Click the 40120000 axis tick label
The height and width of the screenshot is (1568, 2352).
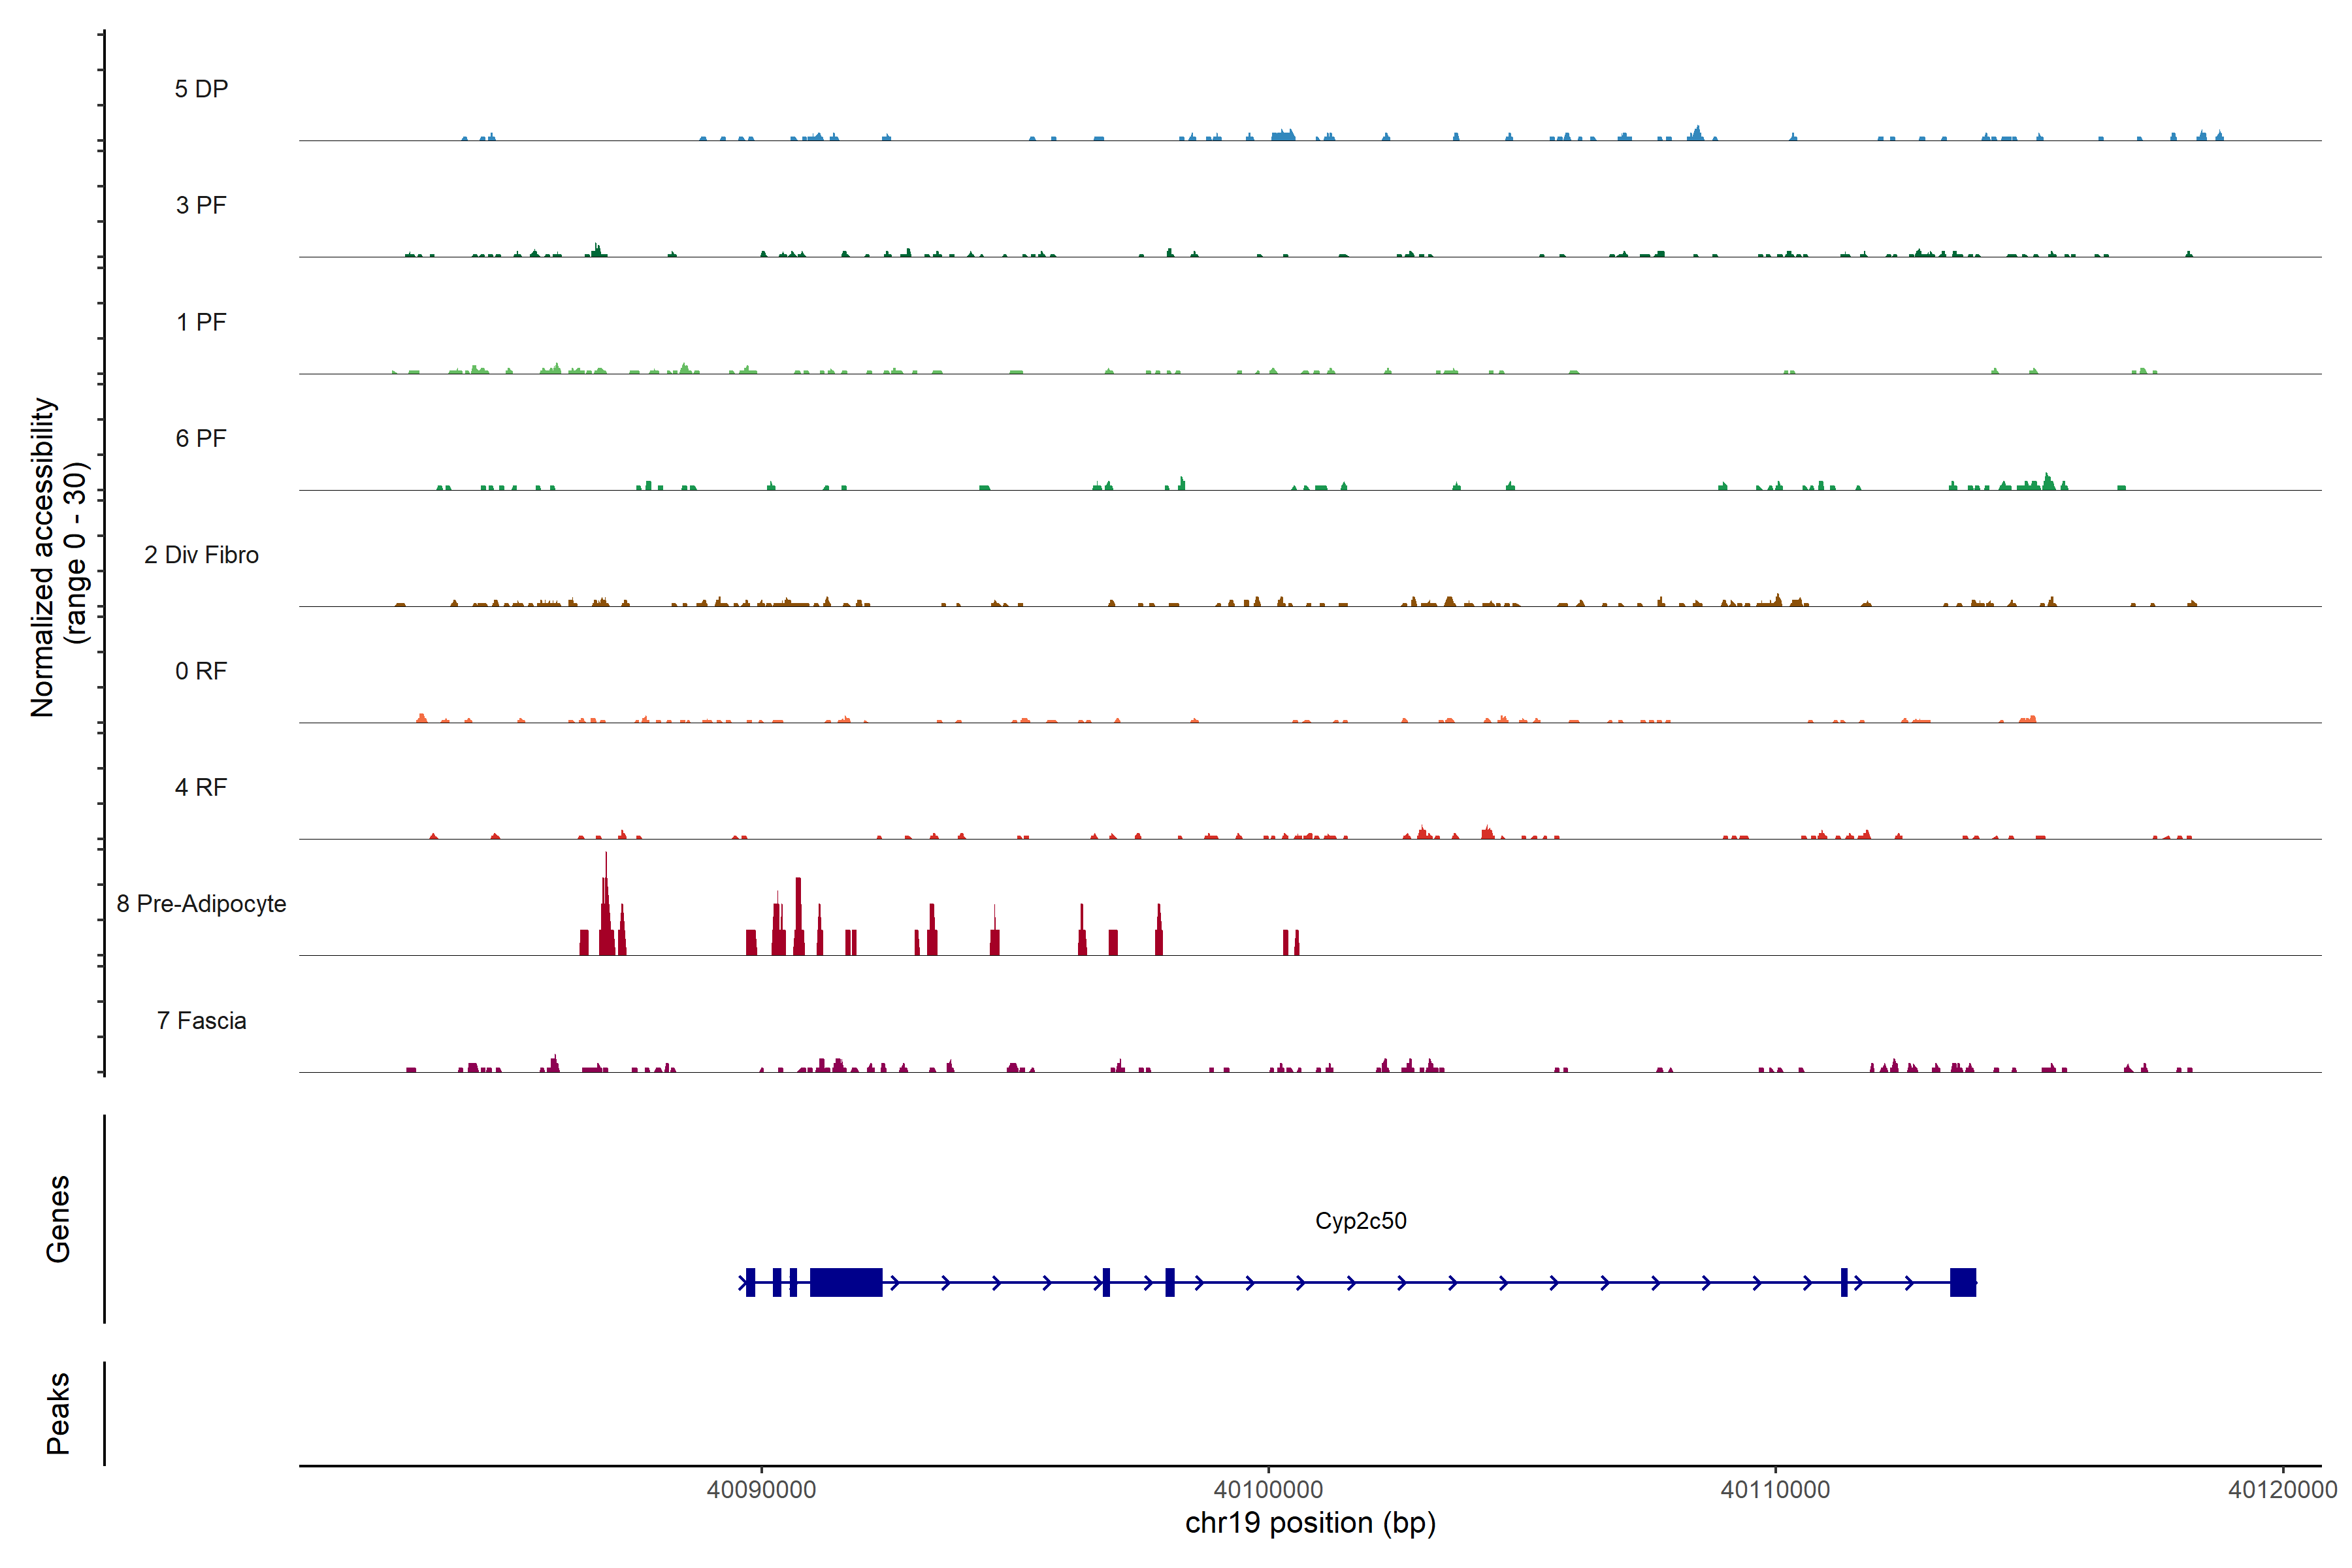(2282, 1489)
